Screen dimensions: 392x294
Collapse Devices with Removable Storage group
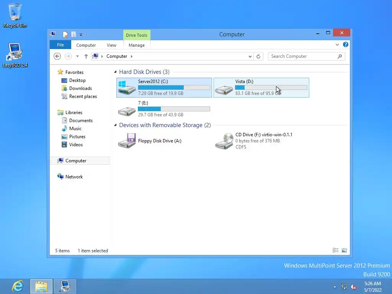tap(115, 125)
